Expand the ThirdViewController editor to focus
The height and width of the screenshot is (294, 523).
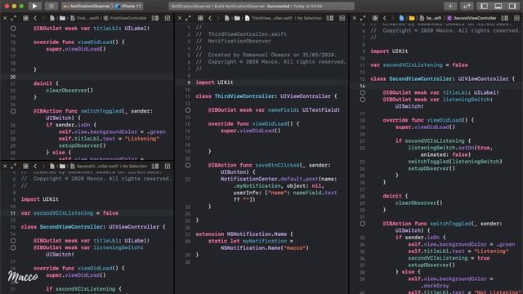[188, 18]
